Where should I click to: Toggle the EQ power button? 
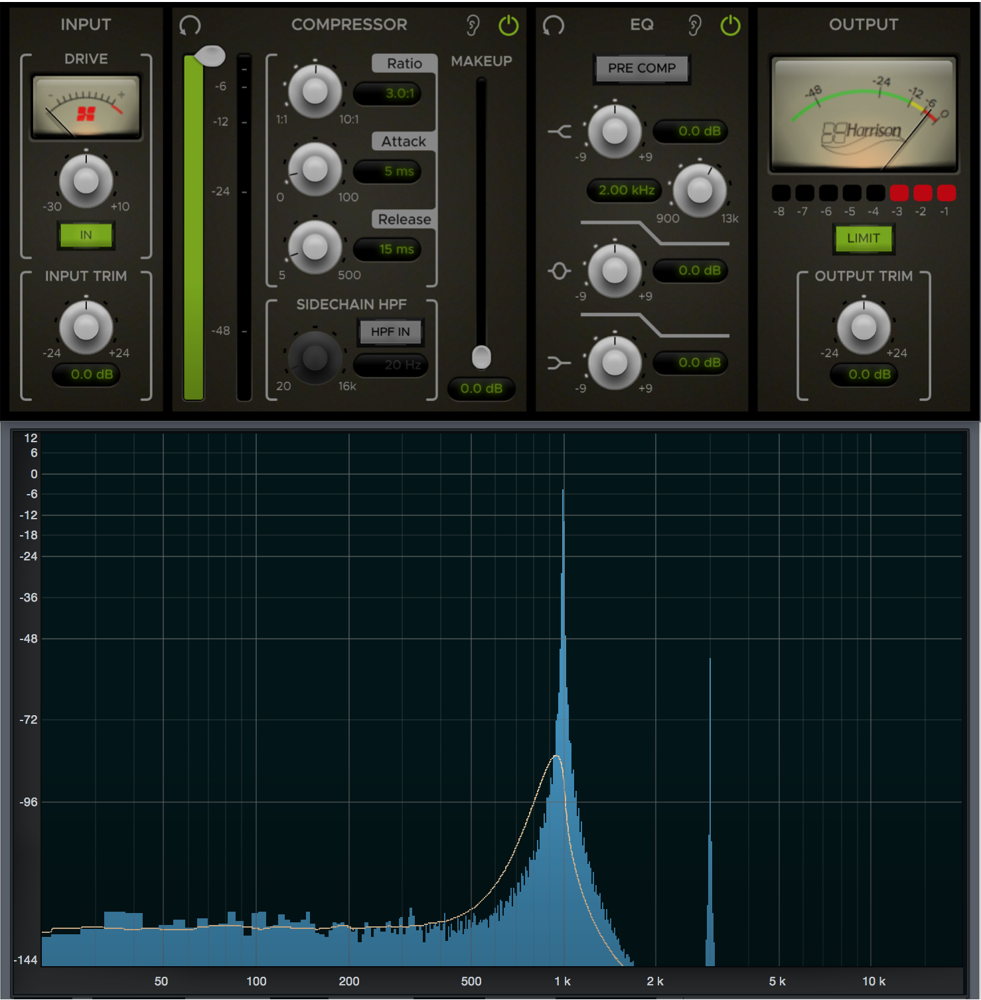tap(730, 26)
